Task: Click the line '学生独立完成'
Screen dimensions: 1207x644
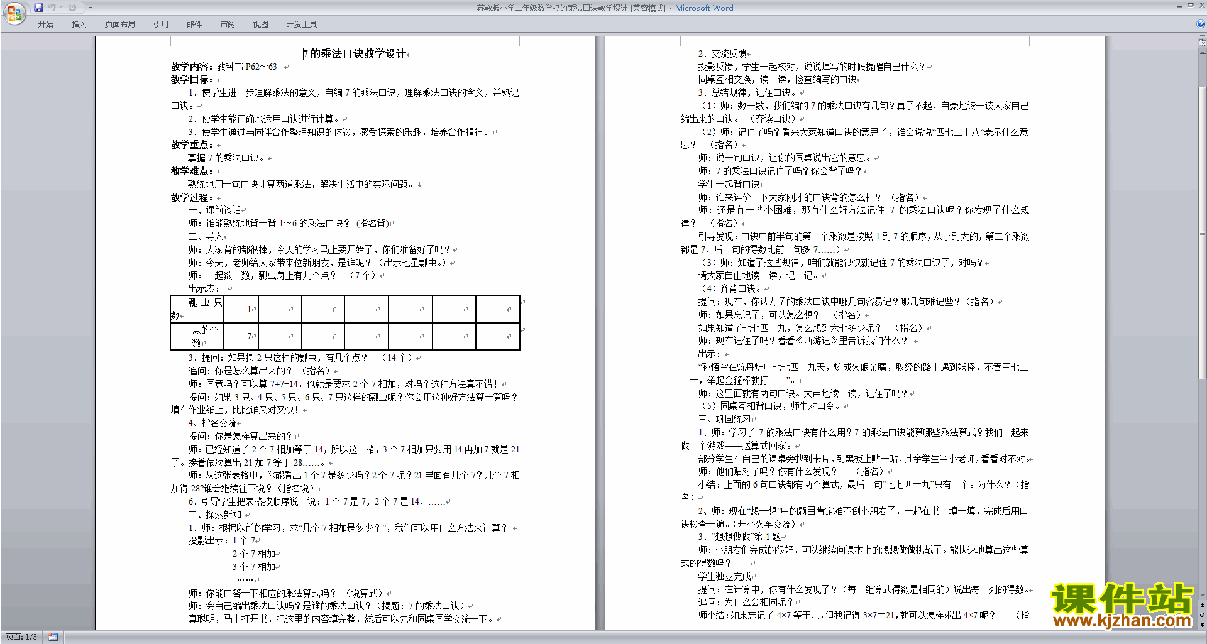Action: point(725,577)
